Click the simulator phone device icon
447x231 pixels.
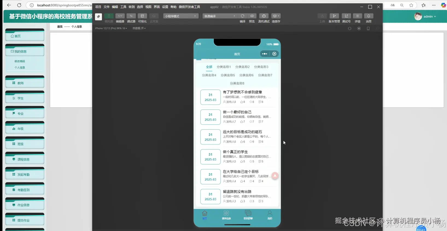368,28
